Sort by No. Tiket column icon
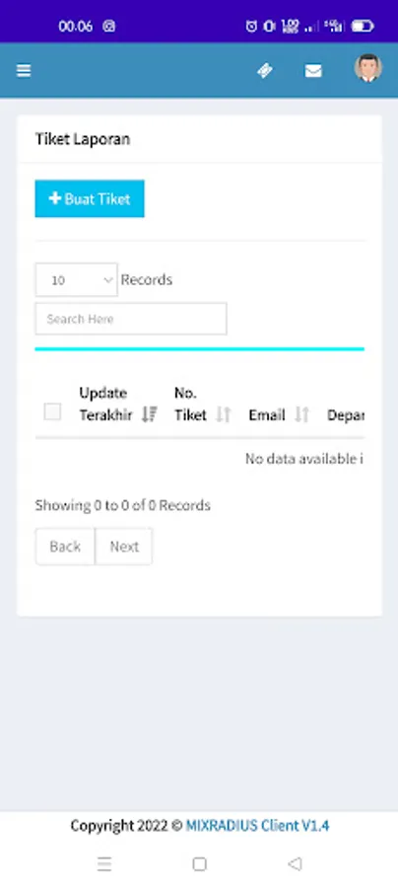The width and height of the screenshot is (398, 888). tap(224, 414)
